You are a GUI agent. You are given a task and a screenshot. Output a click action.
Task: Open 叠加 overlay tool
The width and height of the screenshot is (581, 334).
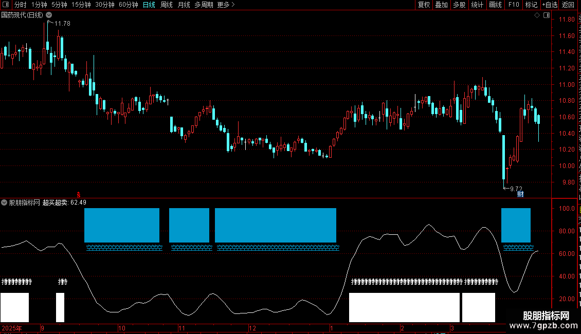pos(441,5)
